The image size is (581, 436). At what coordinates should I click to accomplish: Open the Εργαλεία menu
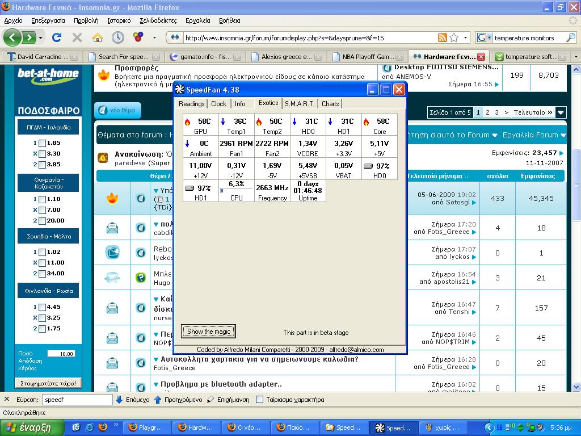[198, 20]
